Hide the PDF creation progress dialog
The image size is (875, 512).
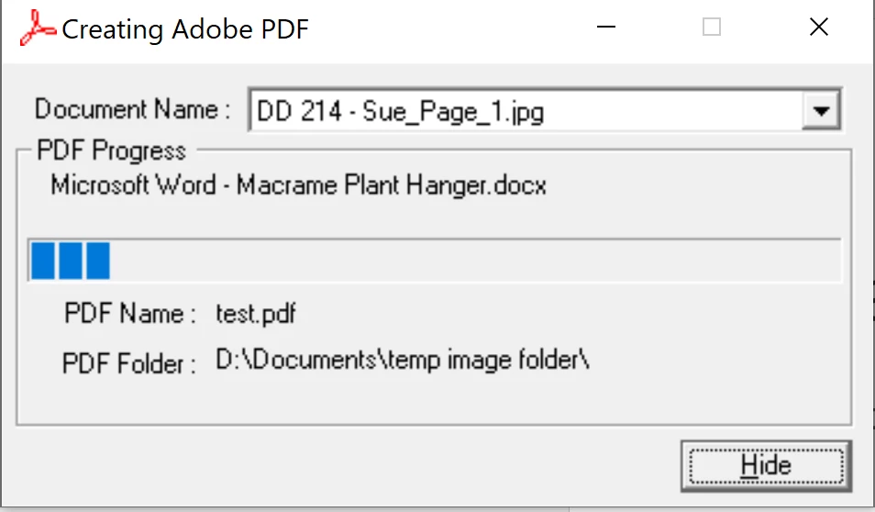coord(766,466)
